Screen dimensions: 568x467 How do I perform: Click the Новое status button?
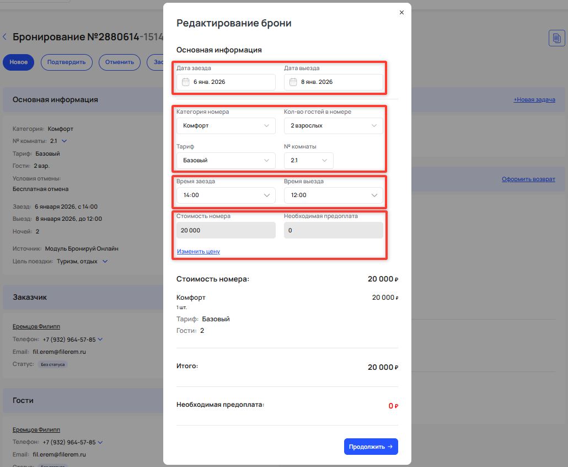pyautogui.click(x=19, y=62)
